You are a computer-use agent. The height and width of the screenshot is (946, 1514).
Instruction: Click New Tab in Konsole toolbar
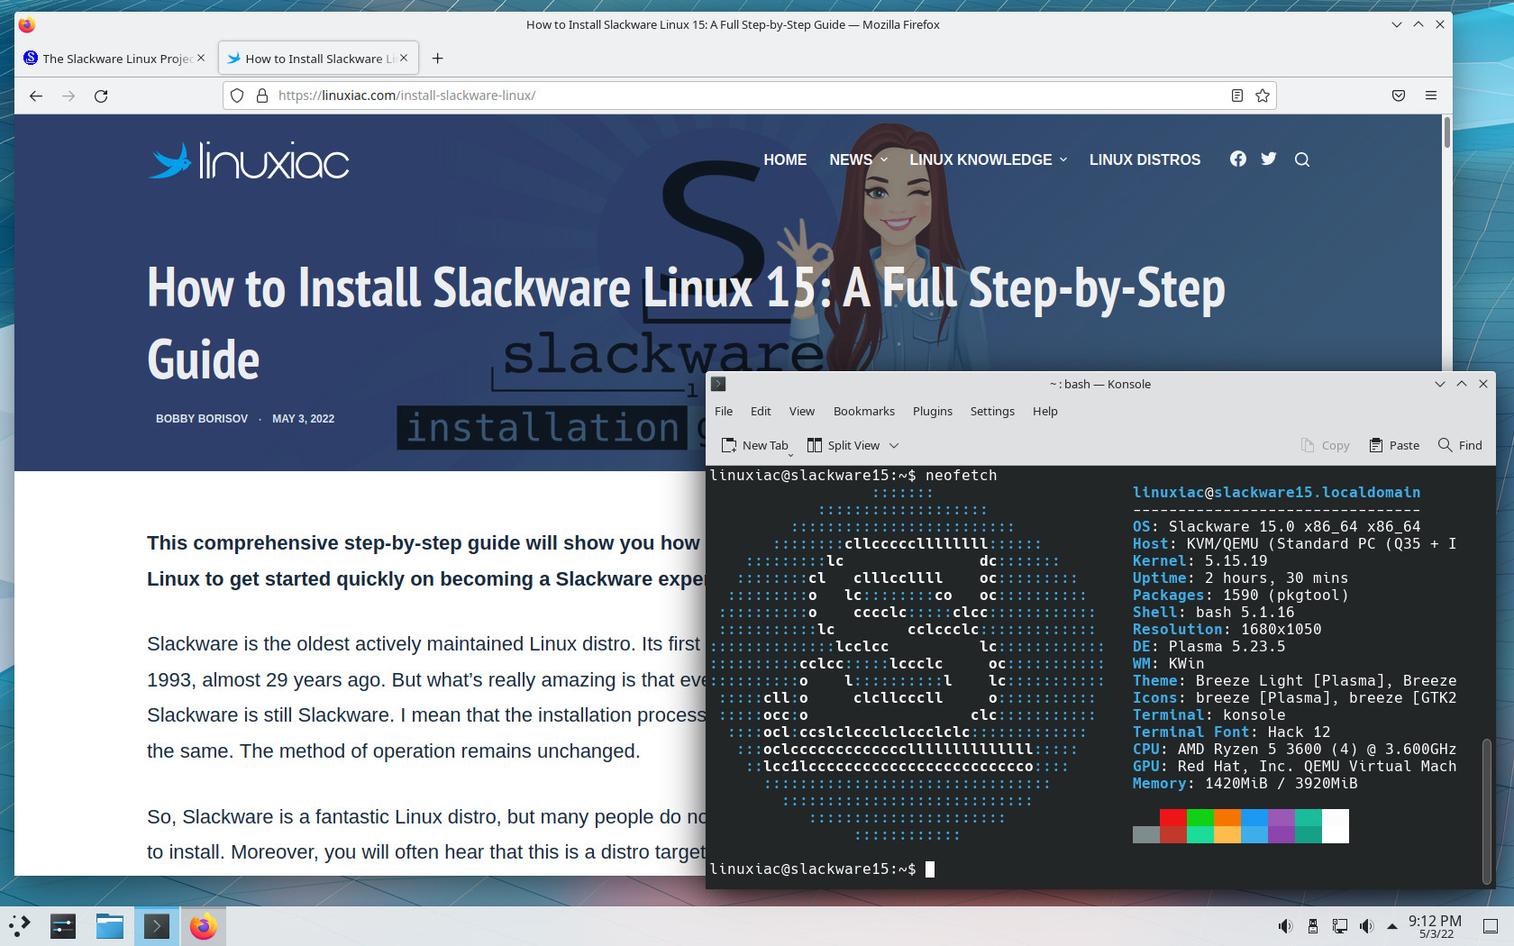tap(755, 445)
